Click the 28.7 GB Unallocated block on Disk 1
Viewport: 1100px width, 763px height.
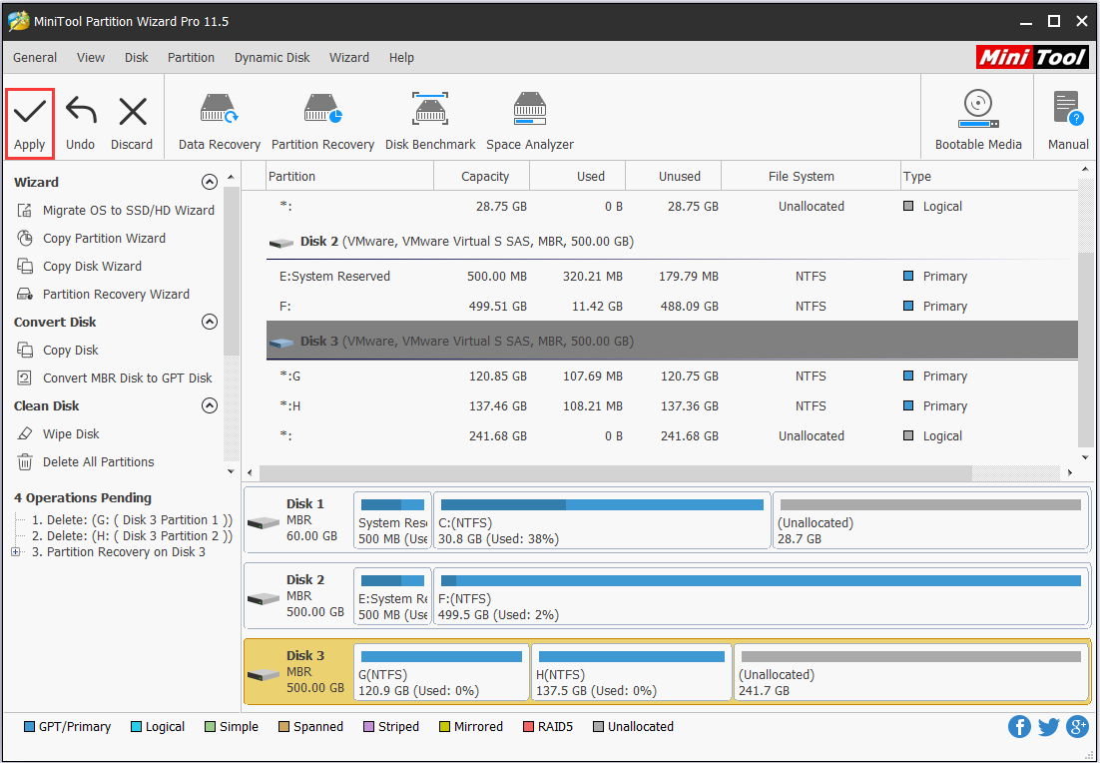tap(930, 521)
